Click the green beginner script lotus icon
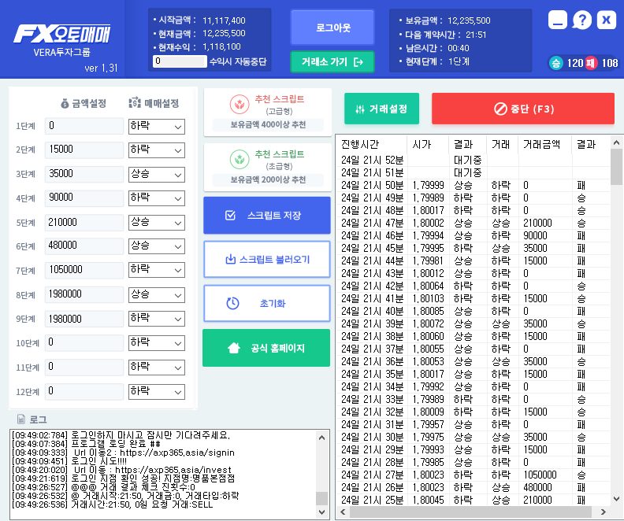 [x=240, y=159]
